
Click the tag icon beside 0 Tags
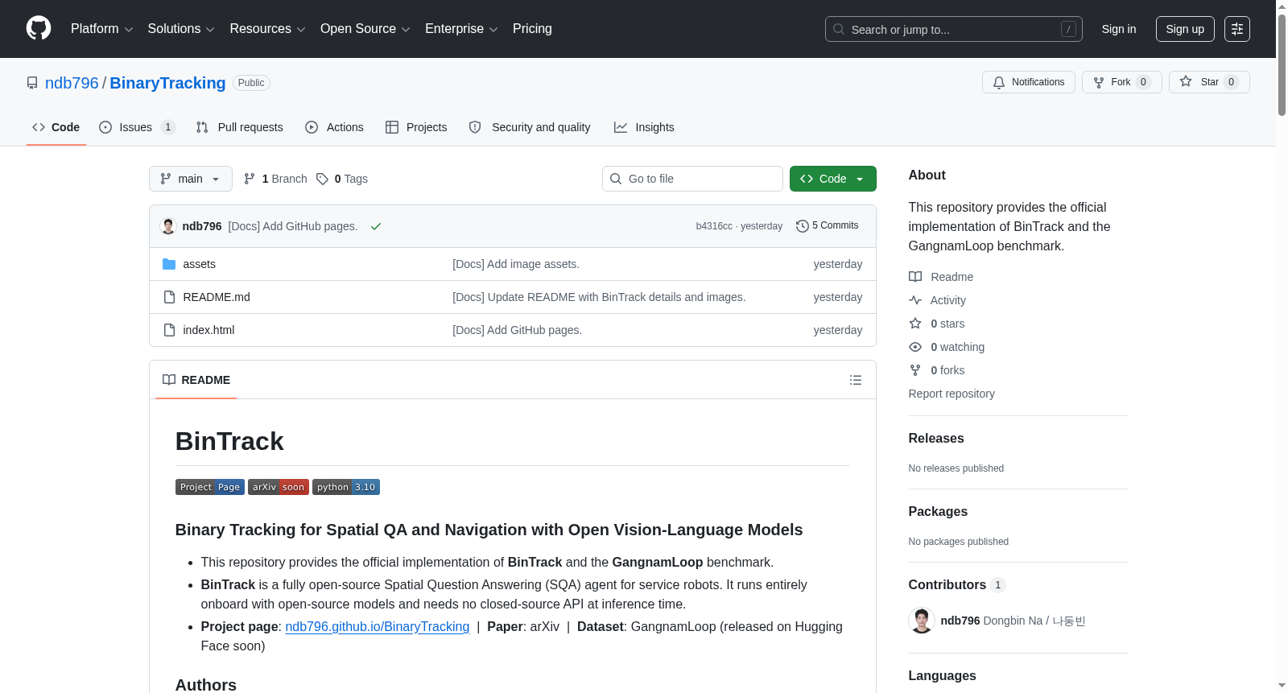coord(322,179)
